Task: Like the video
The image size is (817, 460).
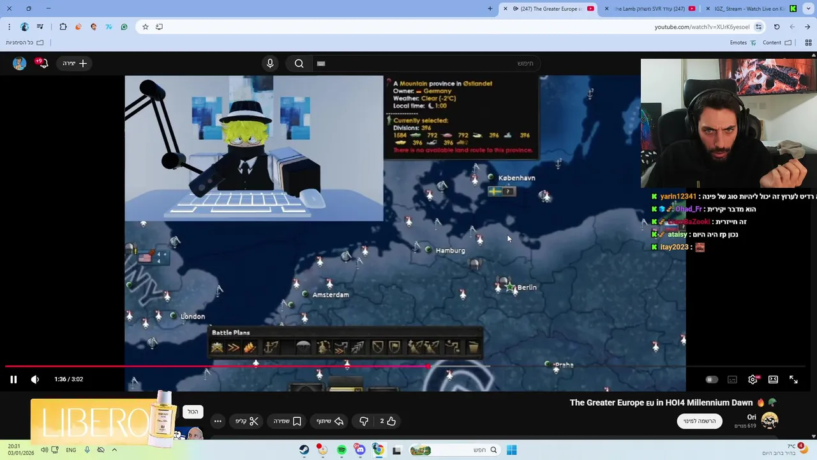Action: click(x=388, y=421)
